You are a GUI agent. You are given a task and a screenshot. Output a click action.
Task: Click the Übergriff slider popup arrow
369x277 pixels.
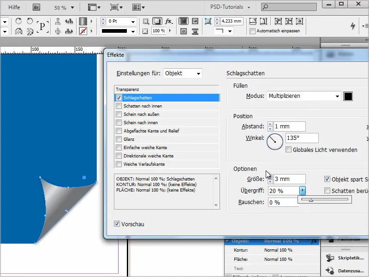click(x=303, y=191)
